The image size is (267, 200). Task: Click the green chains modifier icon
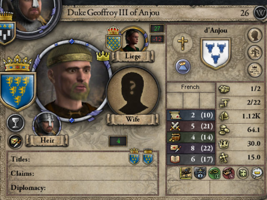[214, 173]
